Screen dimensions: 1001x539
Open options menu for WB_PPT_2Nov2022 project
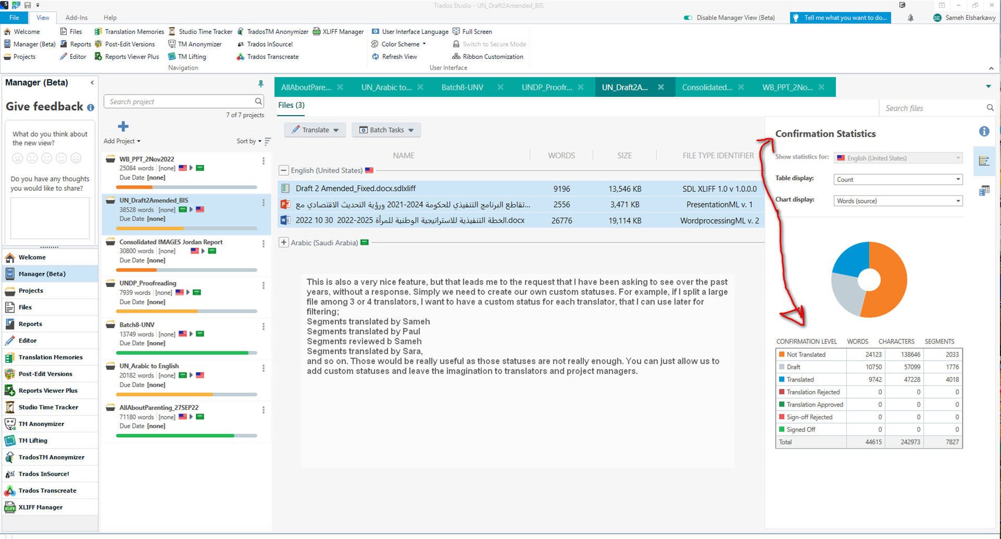pos(263,161)
